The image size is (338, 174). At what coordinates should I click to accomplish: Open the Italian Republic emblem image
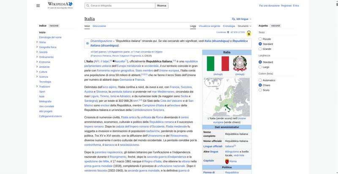(240, 63)
